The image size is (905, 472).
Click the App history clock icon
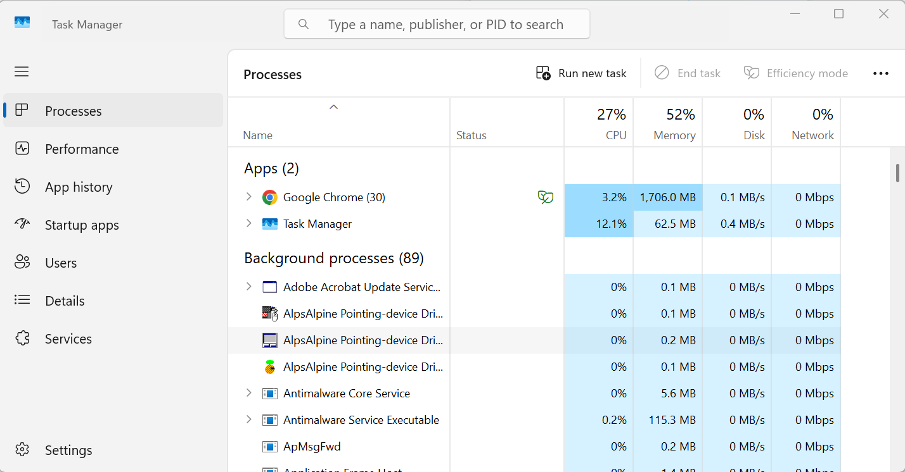coord(22,187)
